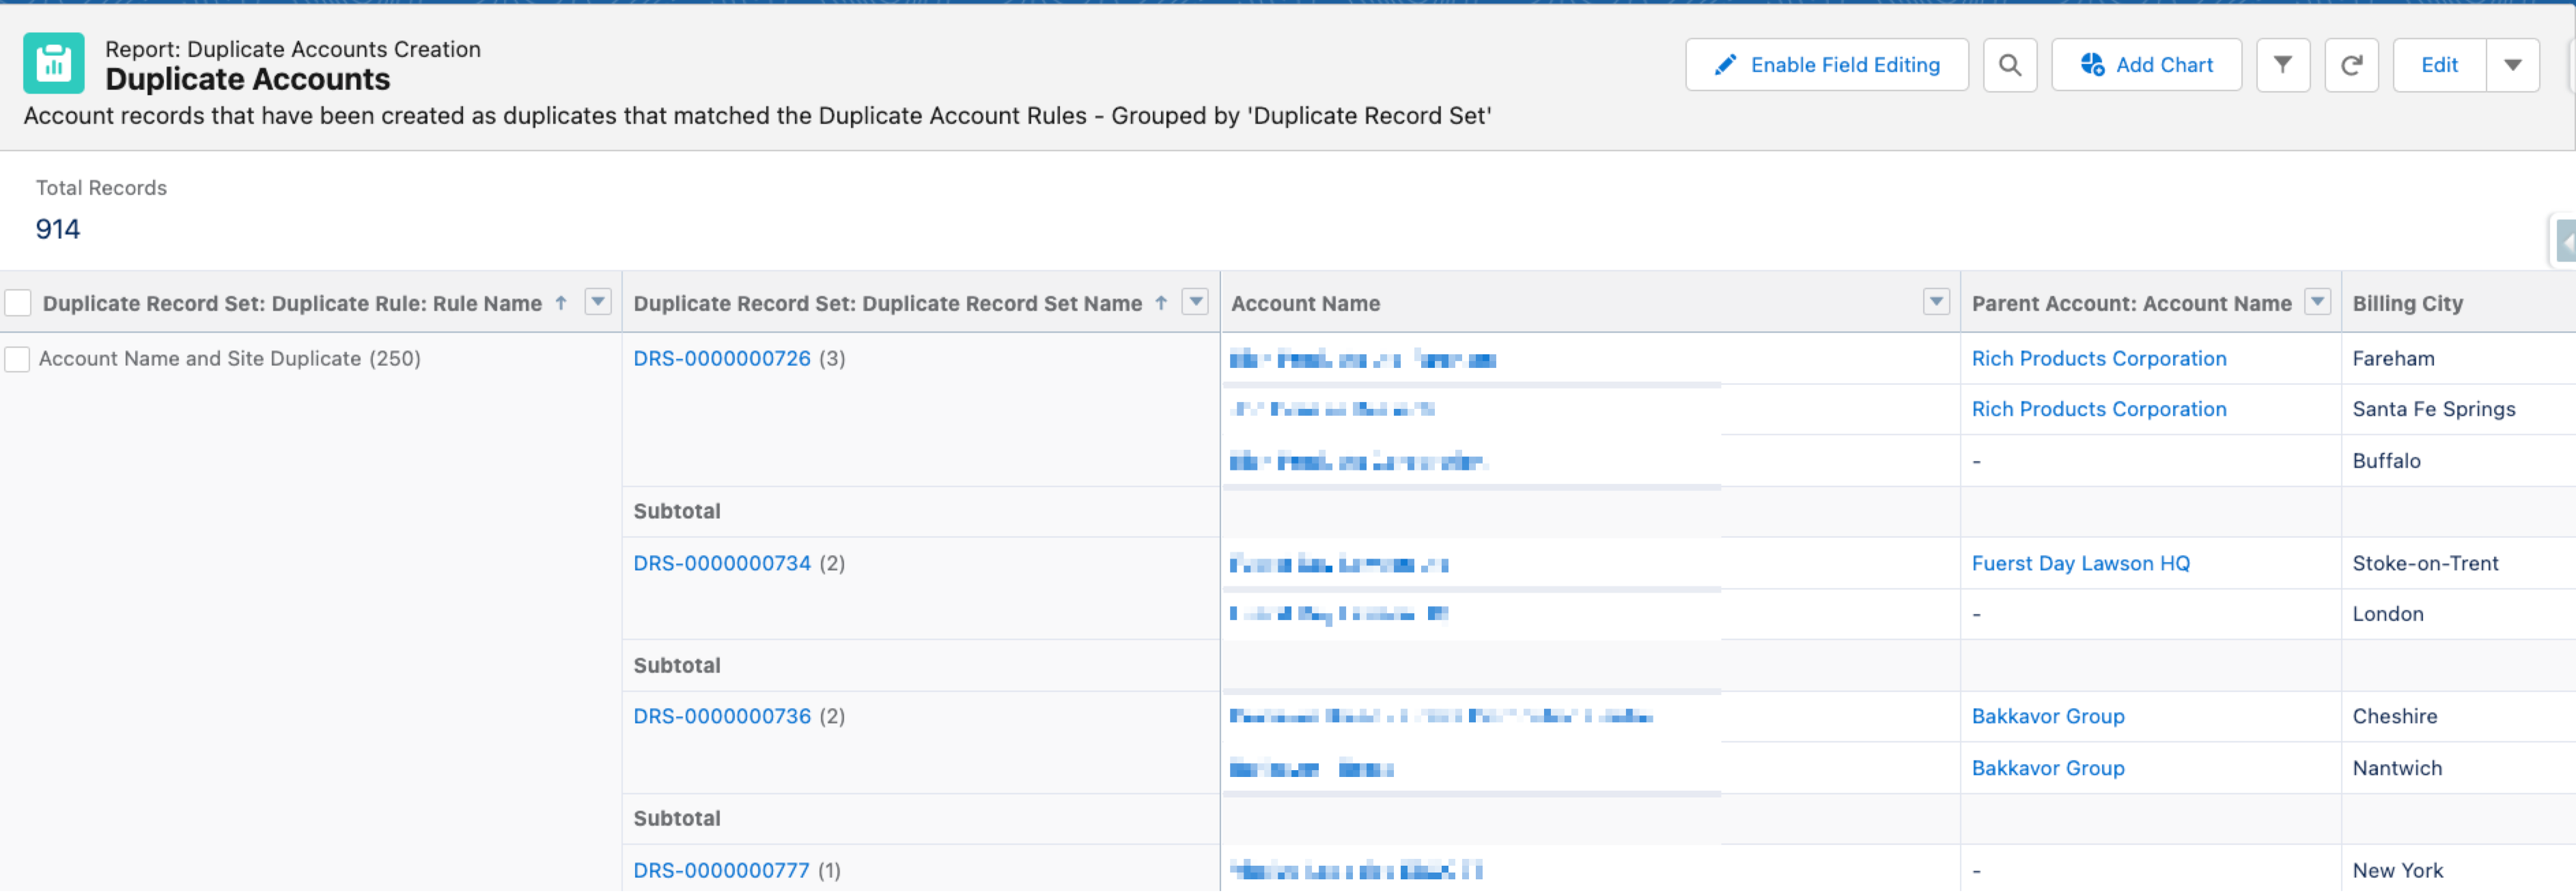This screenshot has height=893, width=2576.
Task: Open Rule Name column menu
Action: (x=598, y=302)
